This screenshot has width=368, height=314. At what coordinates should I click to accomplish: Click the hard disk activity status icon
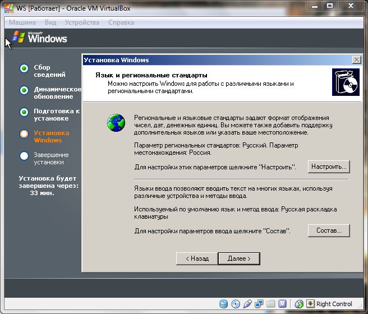[x=223, y=304]
